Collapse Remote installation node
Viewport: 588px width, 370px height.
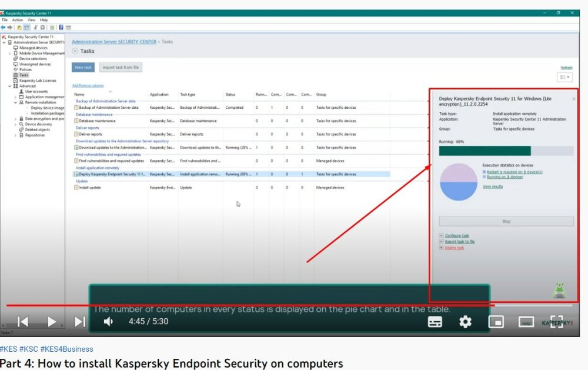coord(15,102)
